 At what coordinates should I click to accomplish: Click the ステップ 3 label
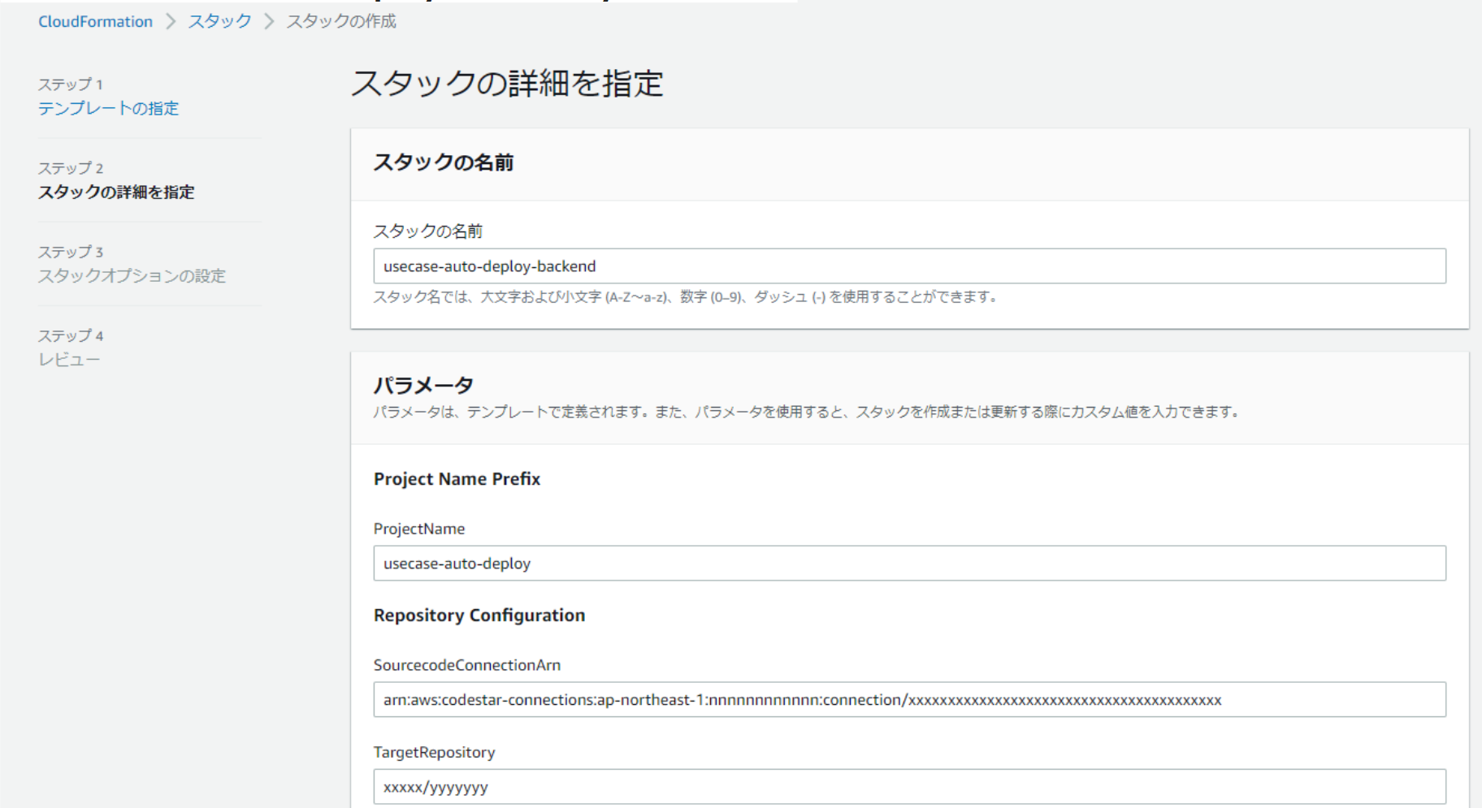(x=71, y=252)
